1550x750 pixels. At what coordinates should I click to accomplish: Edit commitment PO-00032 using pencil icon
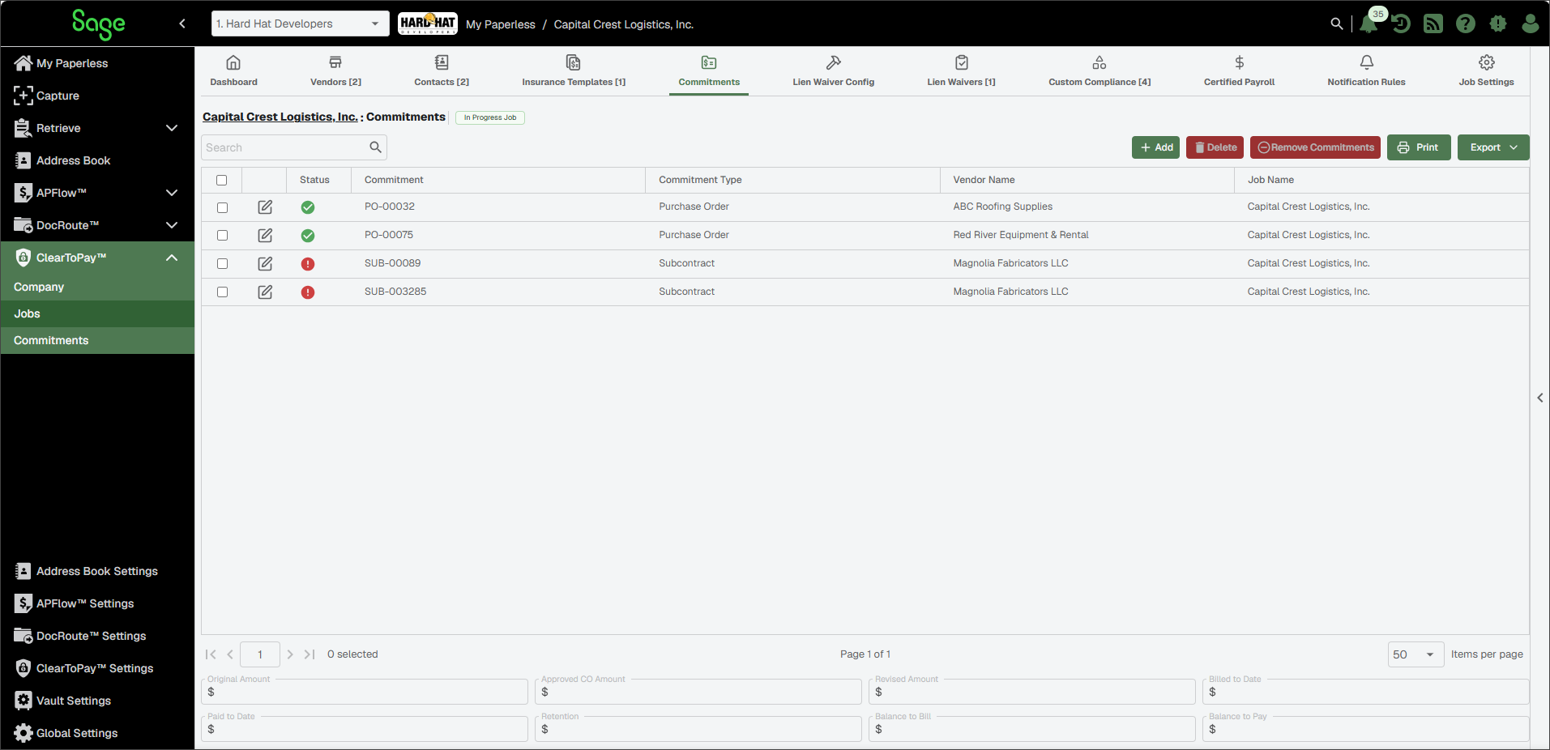click(265, 207)
